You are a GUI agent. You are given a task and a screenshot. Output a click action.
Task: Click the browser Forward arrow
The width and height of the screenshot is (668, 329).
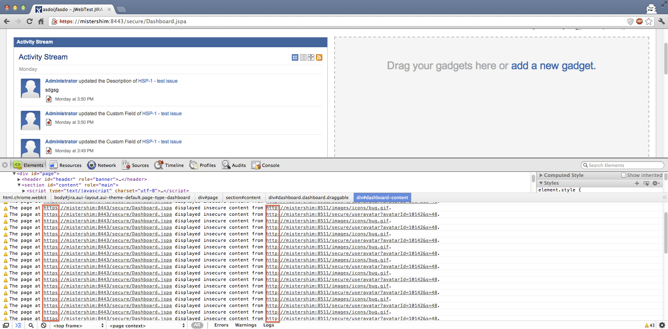18,21
